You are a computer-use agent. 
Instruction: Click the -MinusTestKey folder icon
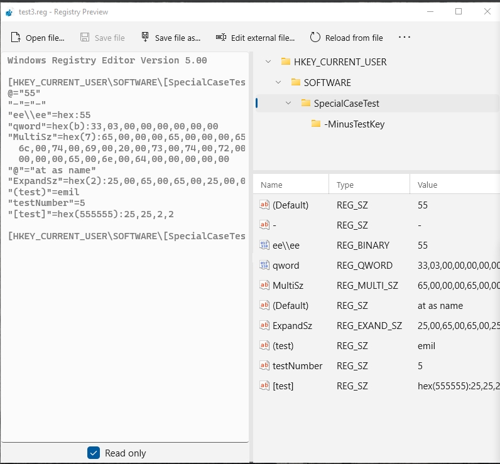click(316, 124)
